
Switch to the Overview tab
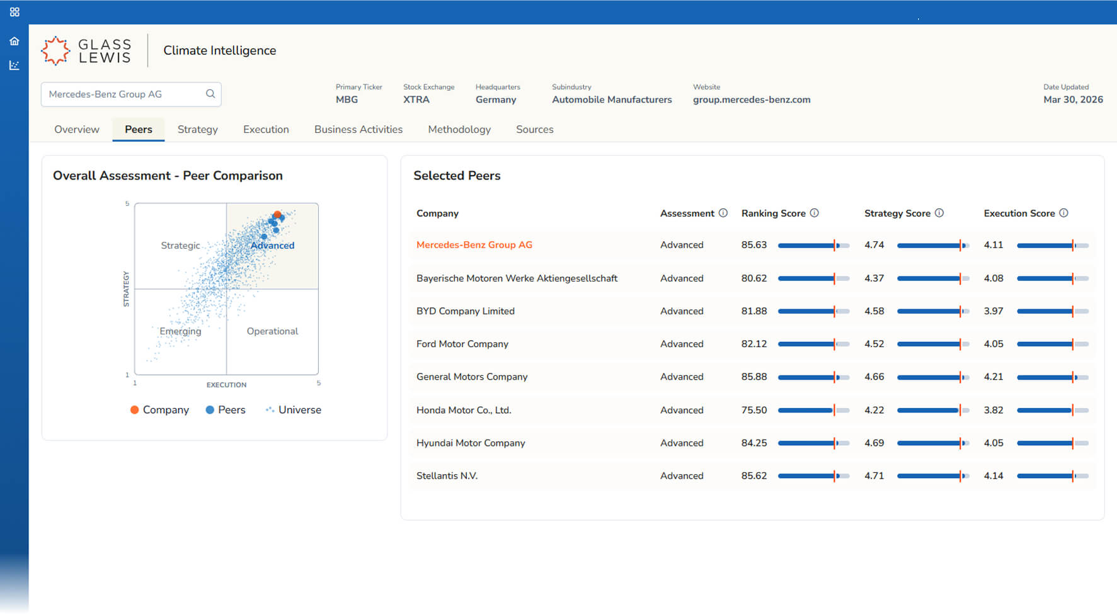[x=77, y=129]
